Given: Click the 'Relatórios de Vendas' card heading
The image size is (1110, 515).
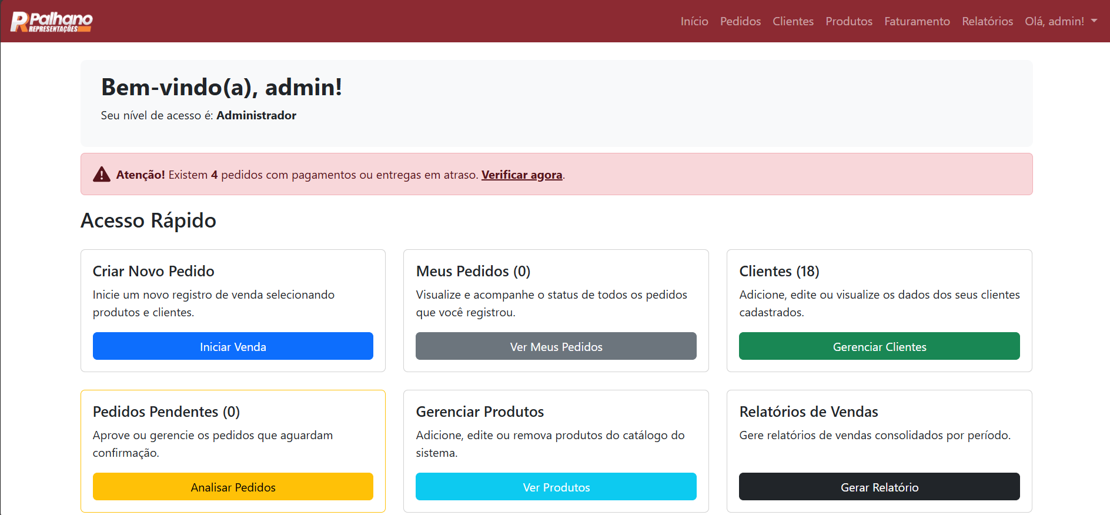Looking at the screenshot, I should click(x=808, y=412).
